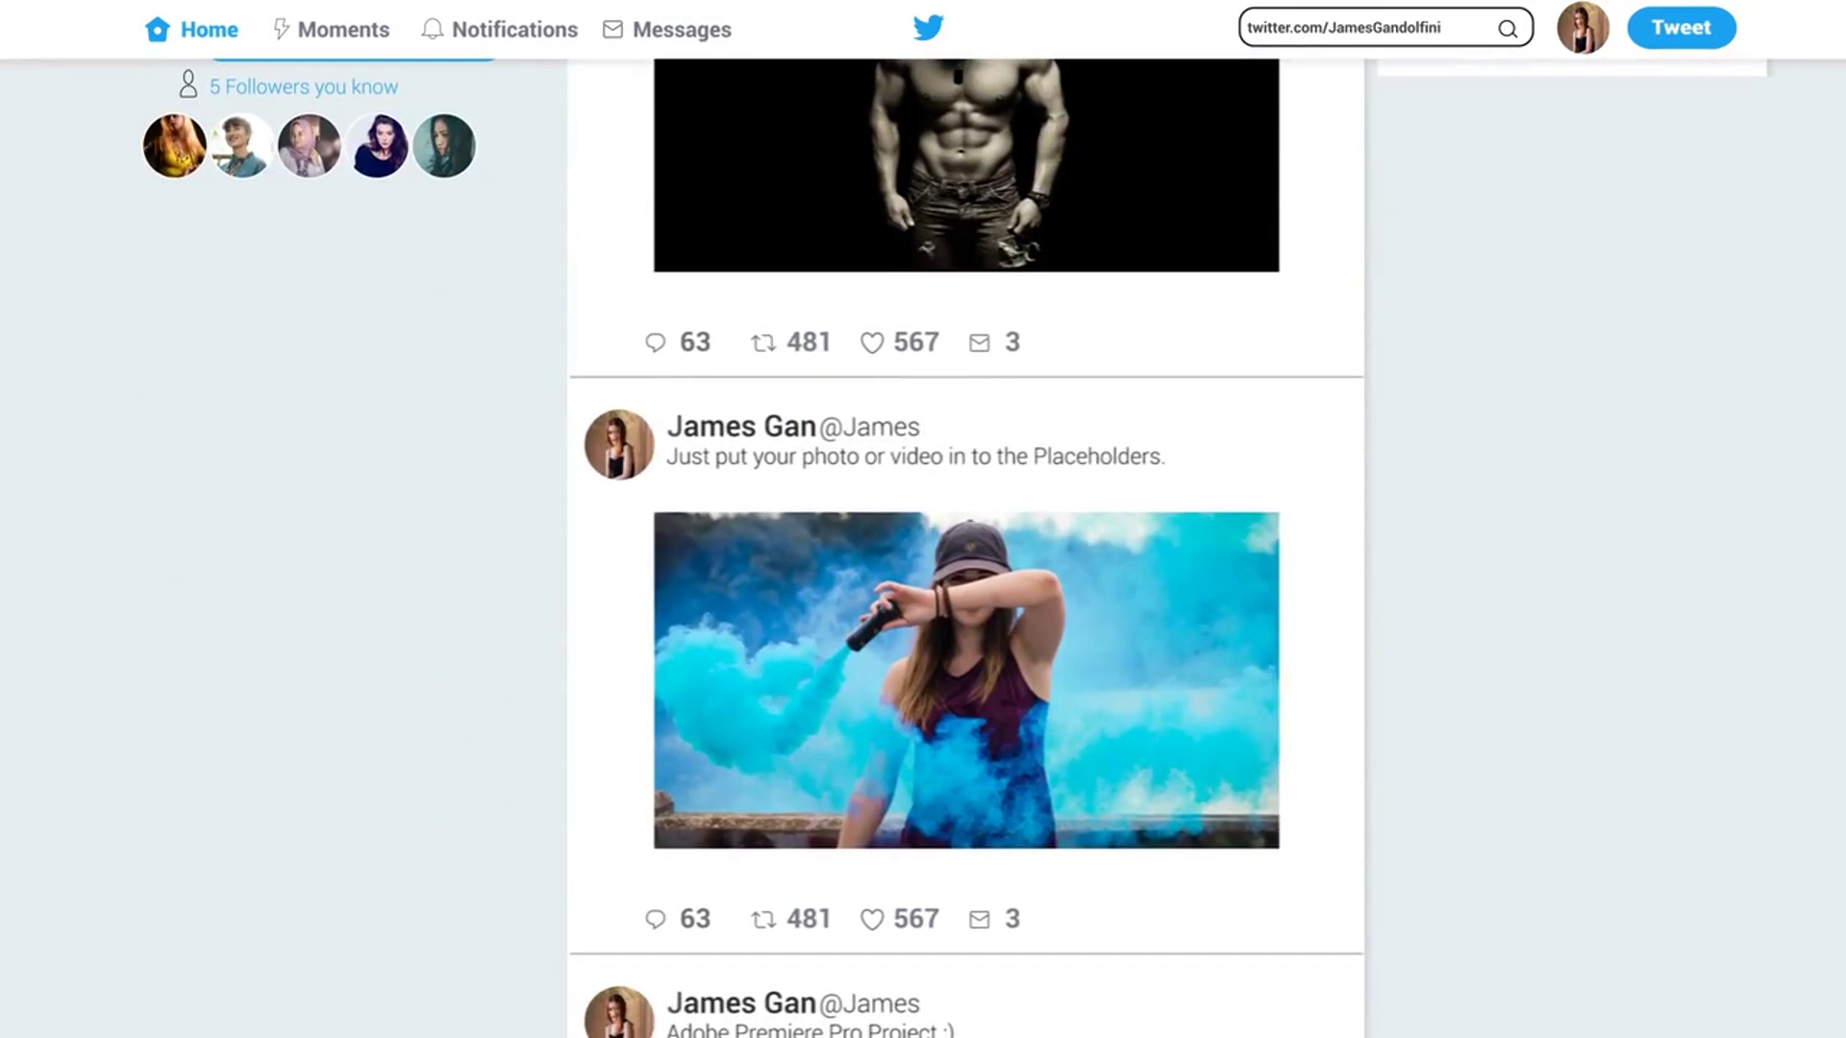Click reply icon on blue smoke tweet
Viewport: 1846px width, 1038px height.
point(656,920)
